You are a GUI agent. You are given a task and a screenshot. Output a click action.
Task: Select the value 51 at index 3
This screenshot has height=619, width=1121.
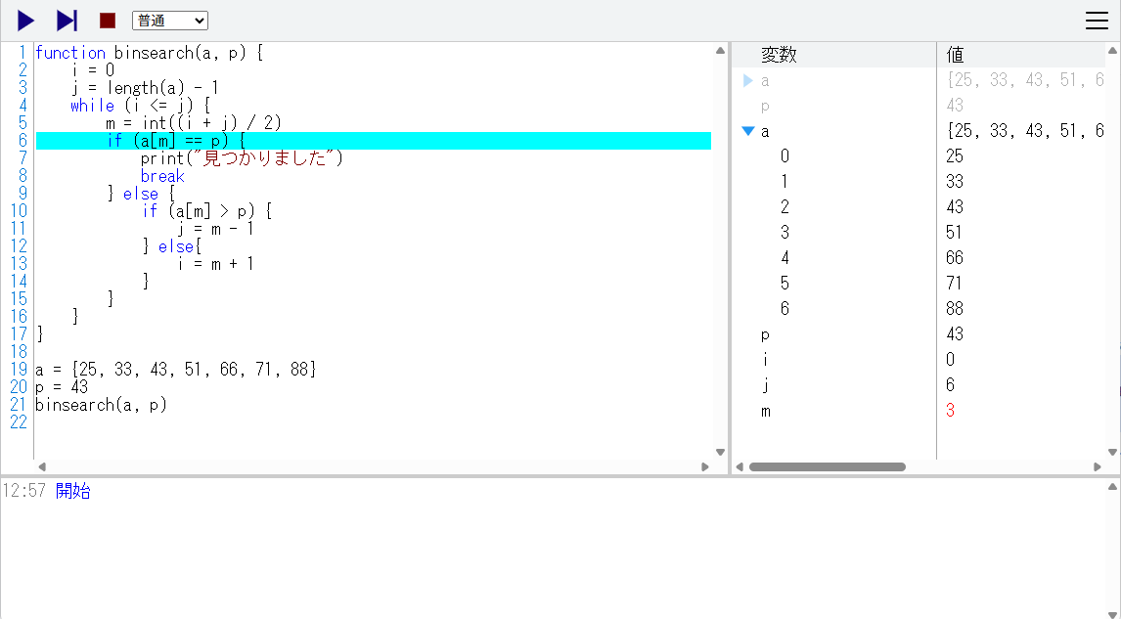tap(954, 233)
